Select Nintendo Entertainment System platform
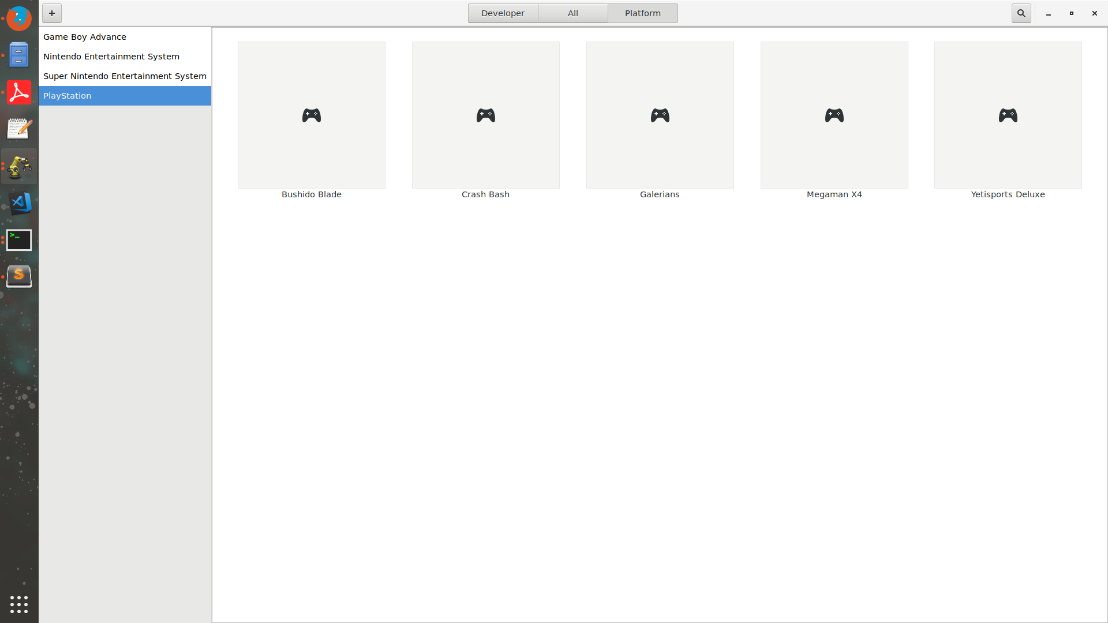This screenshot has height=623, width=1108. 125,57
